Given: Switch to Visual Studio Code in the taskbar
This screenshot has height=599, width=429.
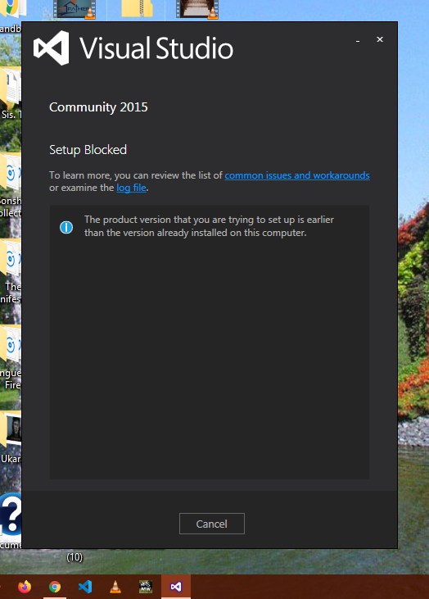Looking at the screenshot, I should (x=84, y=587).
